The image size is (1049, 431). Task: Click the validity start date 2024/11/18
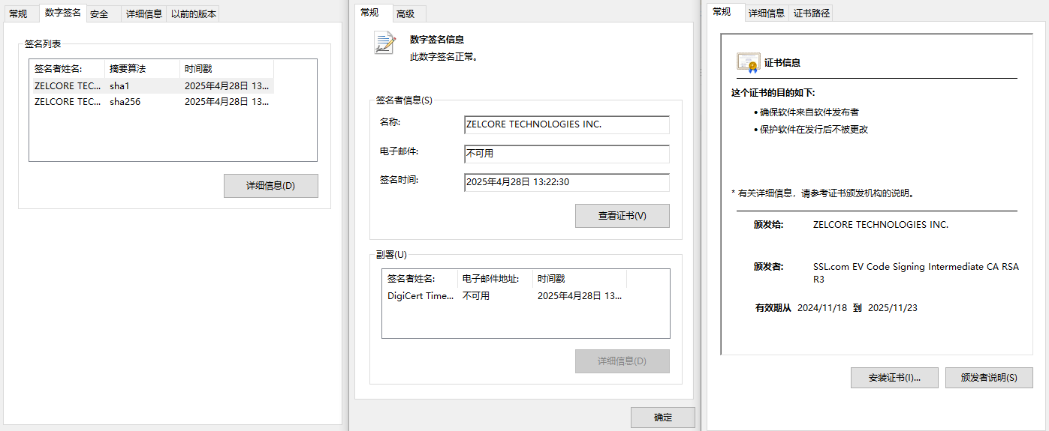click(x=822, y=308)
